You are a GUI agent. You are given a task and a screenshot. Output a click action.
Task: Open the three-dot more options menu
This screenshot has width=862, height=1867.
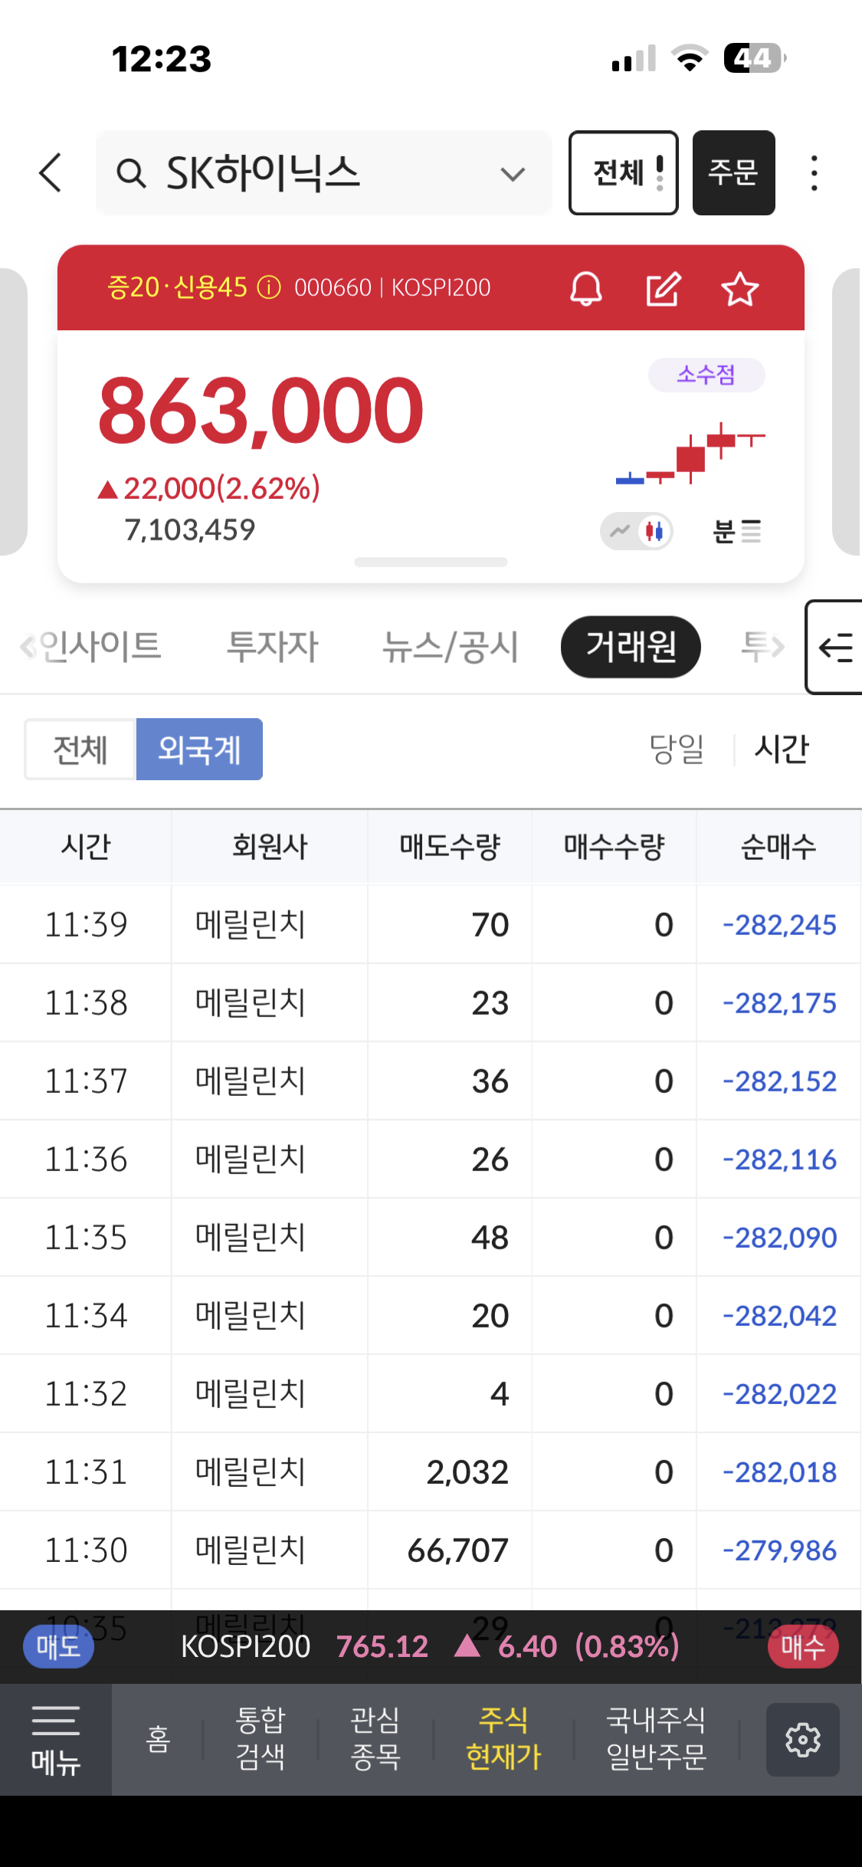(x=814, y=173)
